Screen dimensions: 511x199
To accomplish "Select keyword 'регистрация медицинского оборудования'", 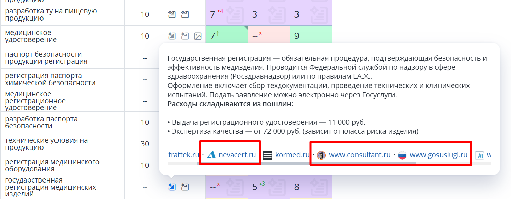I will pos(52,165).
